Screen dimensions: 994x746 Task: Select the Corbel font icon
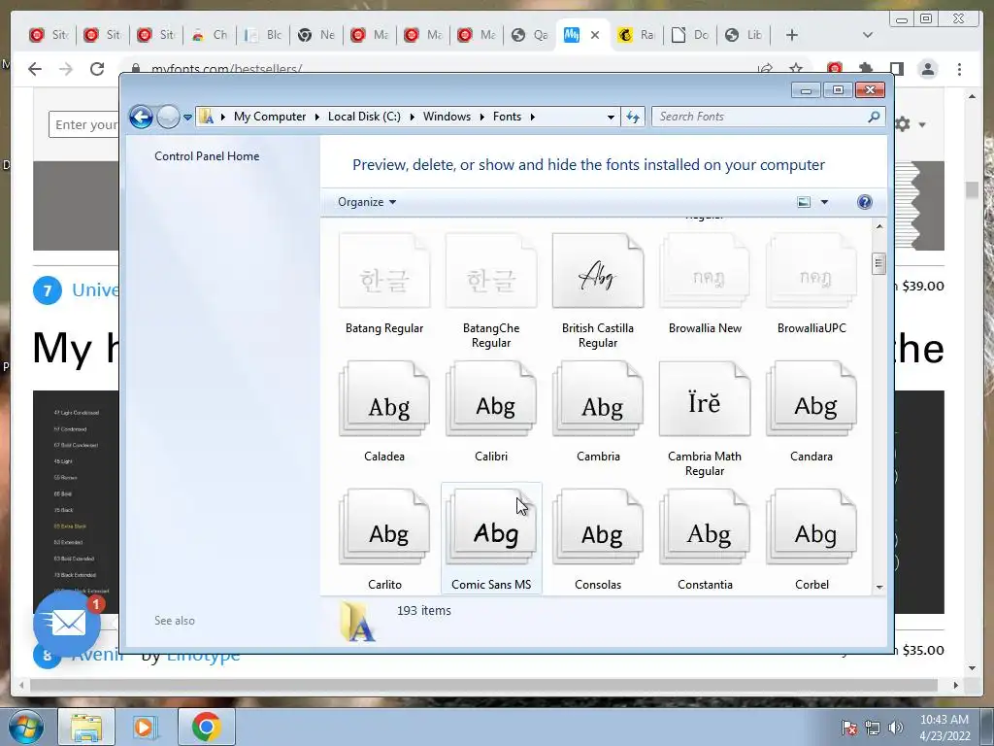click(812, 527)
